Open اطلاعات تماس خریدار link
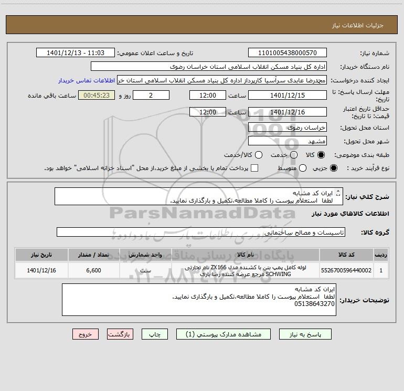Viewport: 404px width, 391px height. [x=87, y=80]
